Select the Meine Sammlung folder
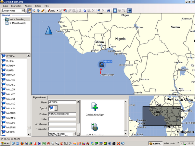The height and width of the screenshot is (146, 195). pyautogui.click(x=17, y=19)
